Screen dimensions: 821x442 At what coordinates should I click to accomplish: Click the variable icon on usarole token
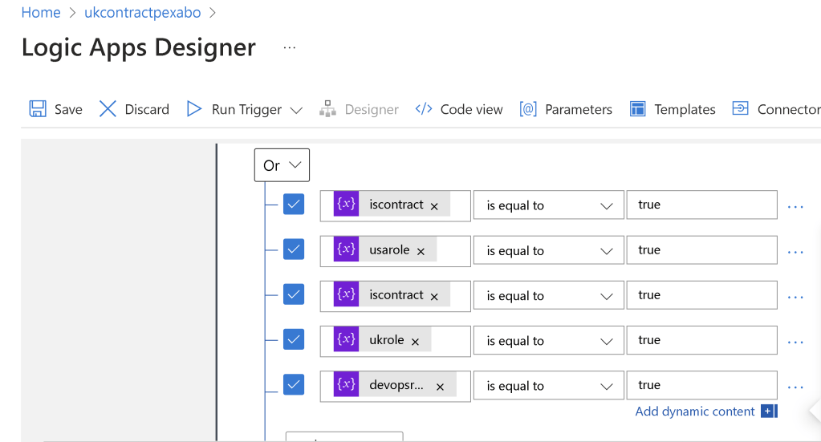(346, 249)
